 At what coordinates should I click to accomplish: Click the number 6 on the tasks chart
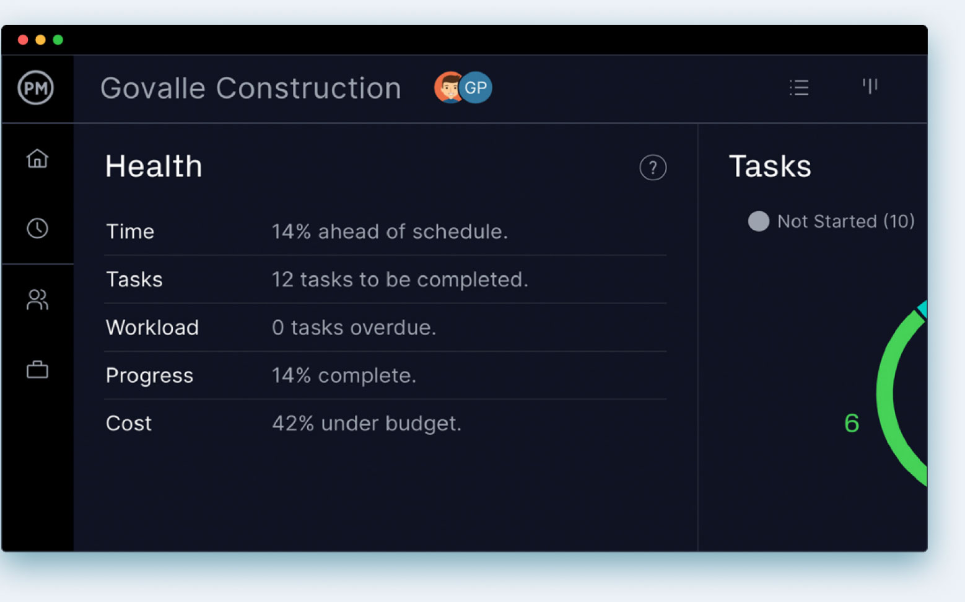coord(852,423)
